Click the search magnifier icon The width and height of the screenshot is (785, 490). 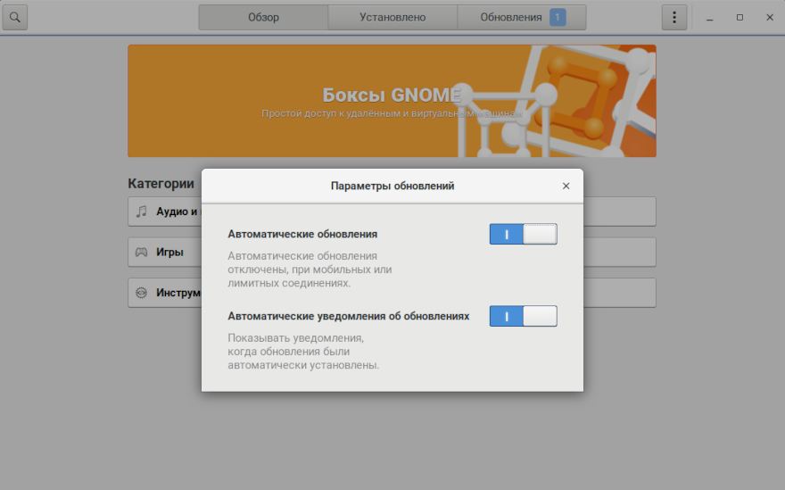coord(15,17)
